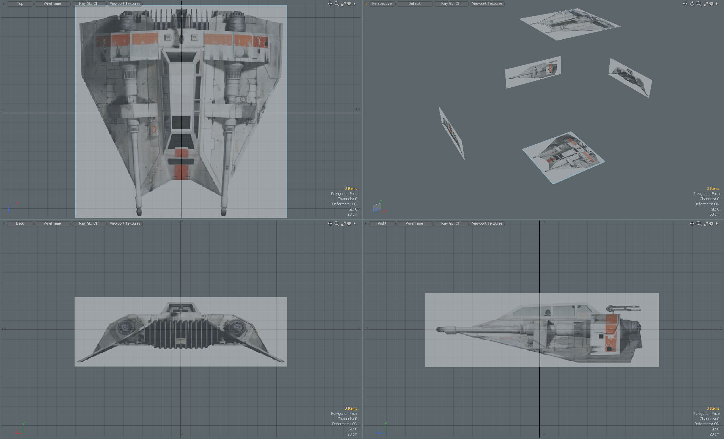The height and width of the screenshot is (439, 724).
Task: Maximize the Right viewport with the arrows icon
Action: point(705,224)
